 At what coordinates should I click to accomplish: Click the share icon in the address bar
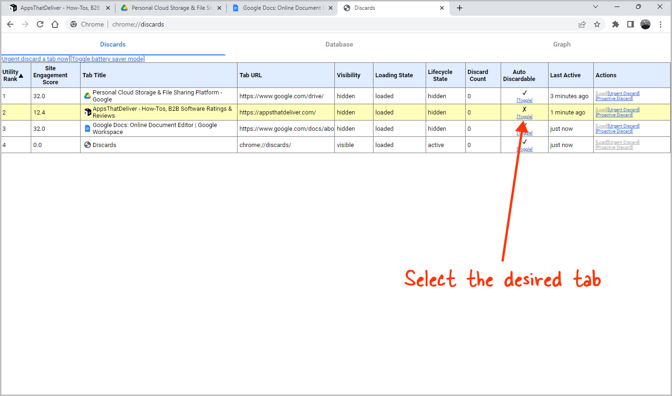point(582,24)
